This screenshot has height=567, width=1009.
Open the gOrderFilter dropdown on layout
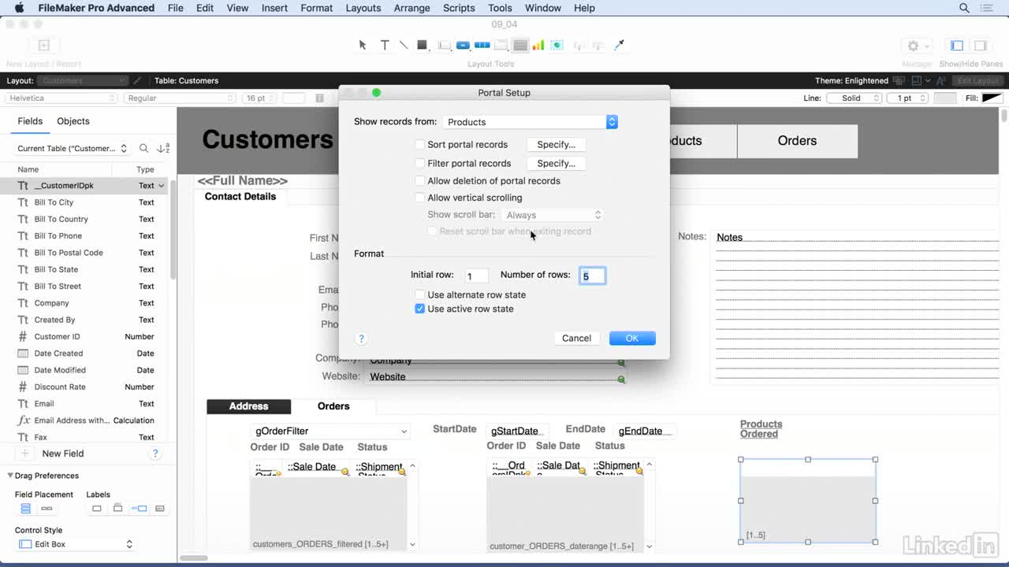[x=330, y=432]
